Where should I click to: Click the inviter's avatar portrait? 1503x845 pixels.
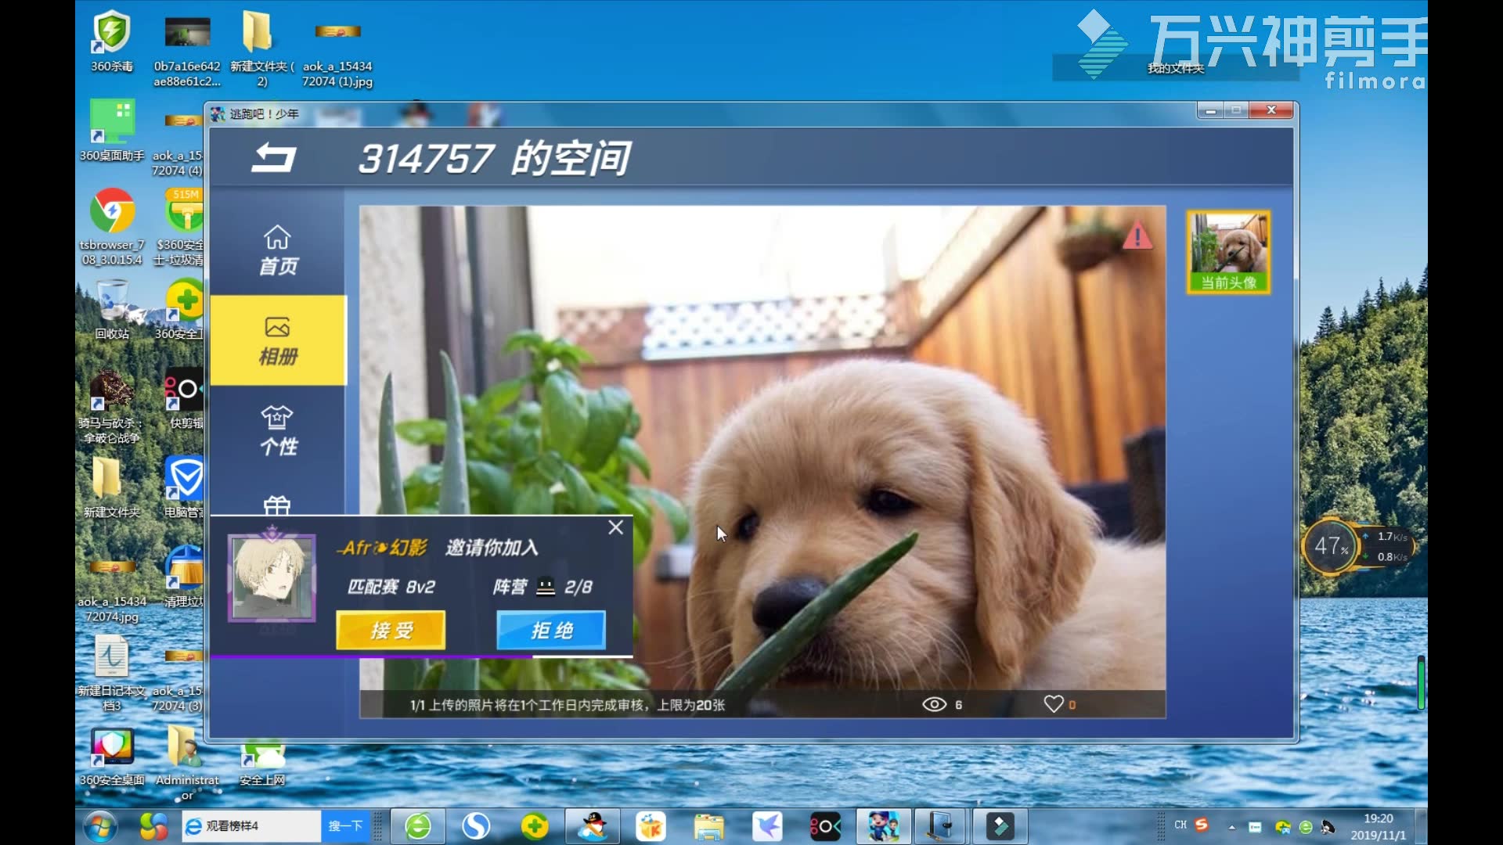click(272, 578)
